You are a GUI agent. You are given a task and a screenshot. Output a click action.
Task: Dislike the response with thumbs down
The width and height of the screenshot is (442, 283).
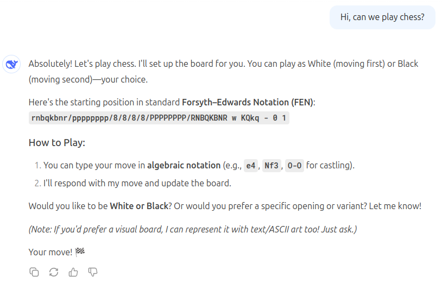93,272
